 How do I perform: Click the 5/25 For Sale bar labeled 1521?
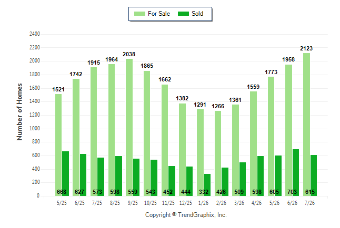(x=58, y=145)
